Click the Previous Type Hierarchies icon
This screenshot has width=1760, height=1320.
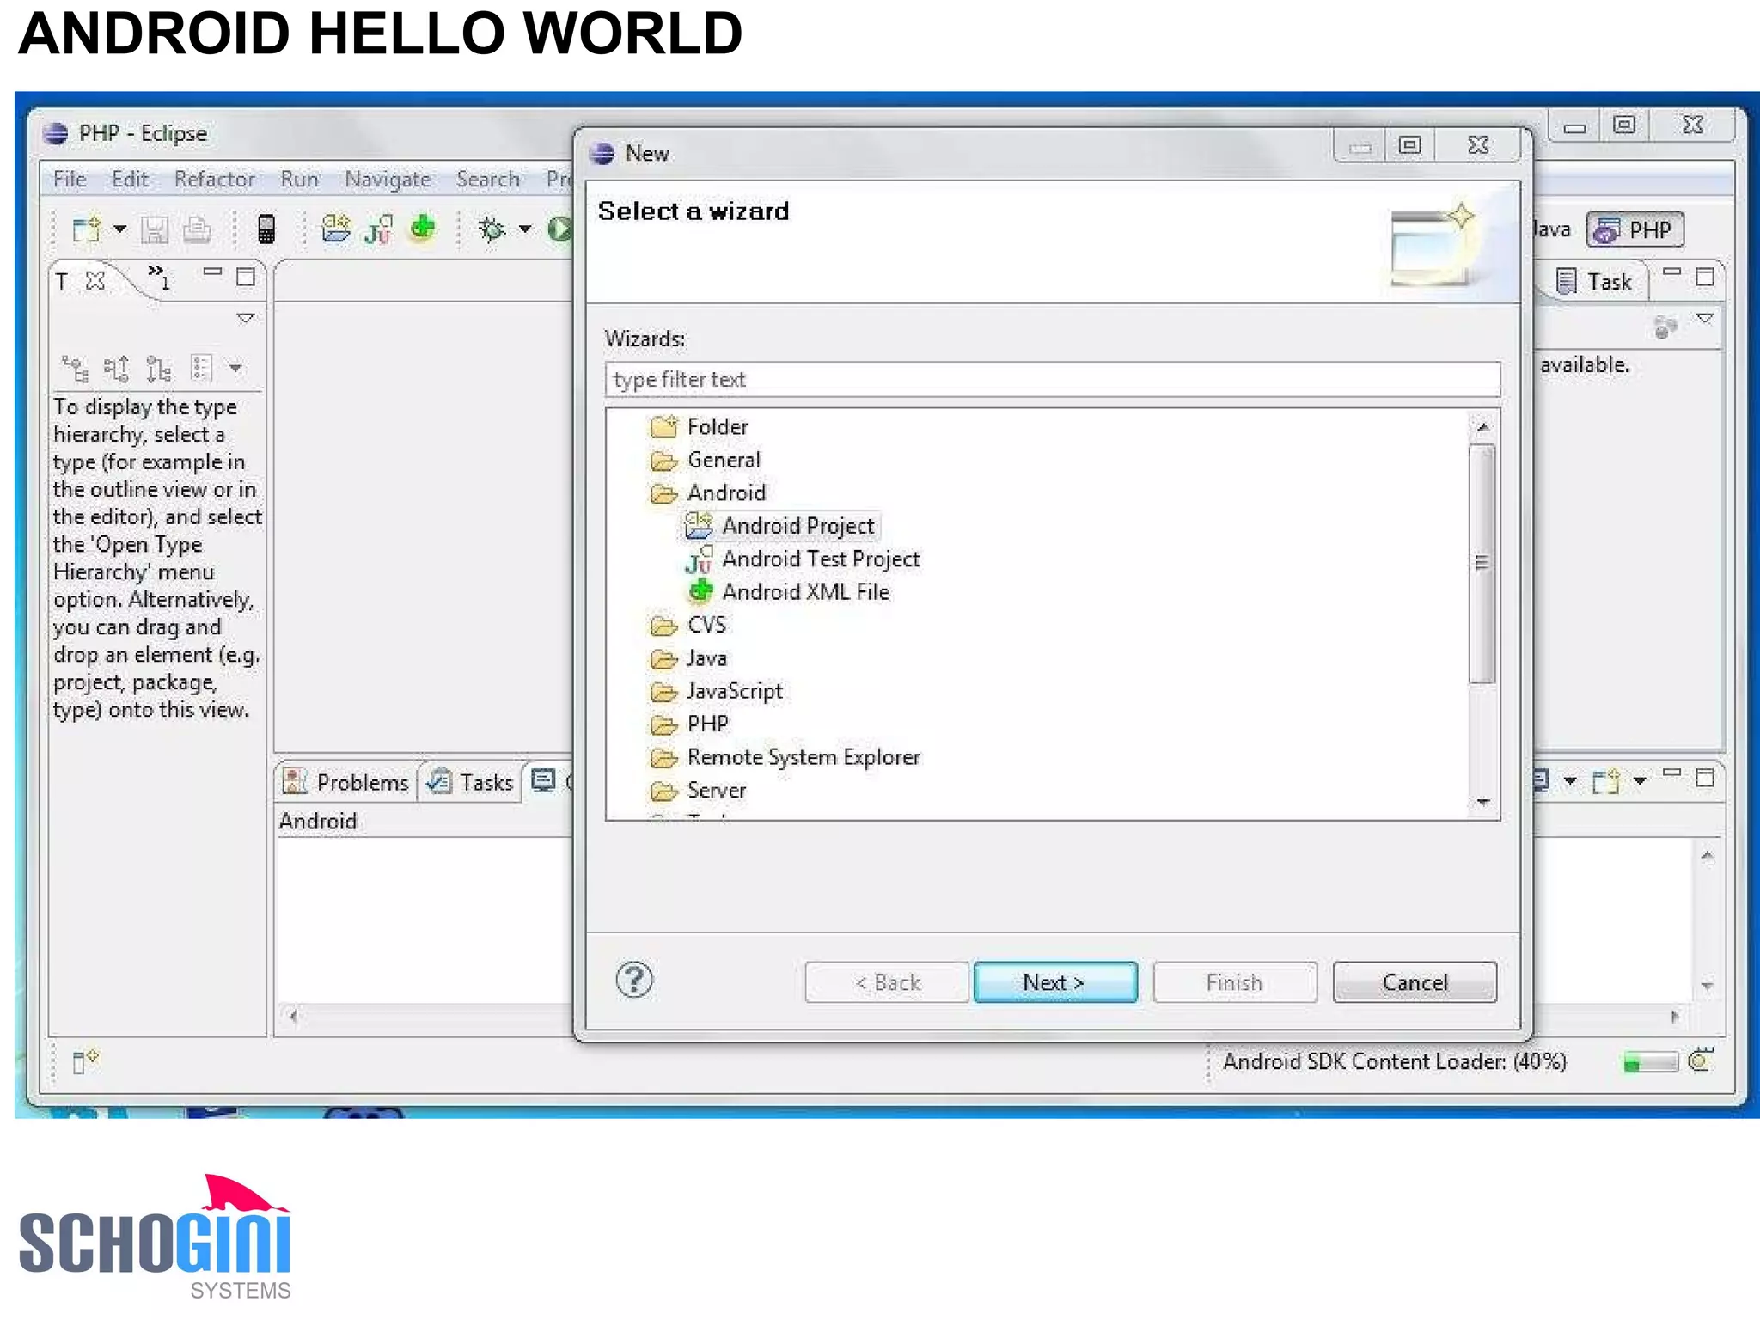201,369
